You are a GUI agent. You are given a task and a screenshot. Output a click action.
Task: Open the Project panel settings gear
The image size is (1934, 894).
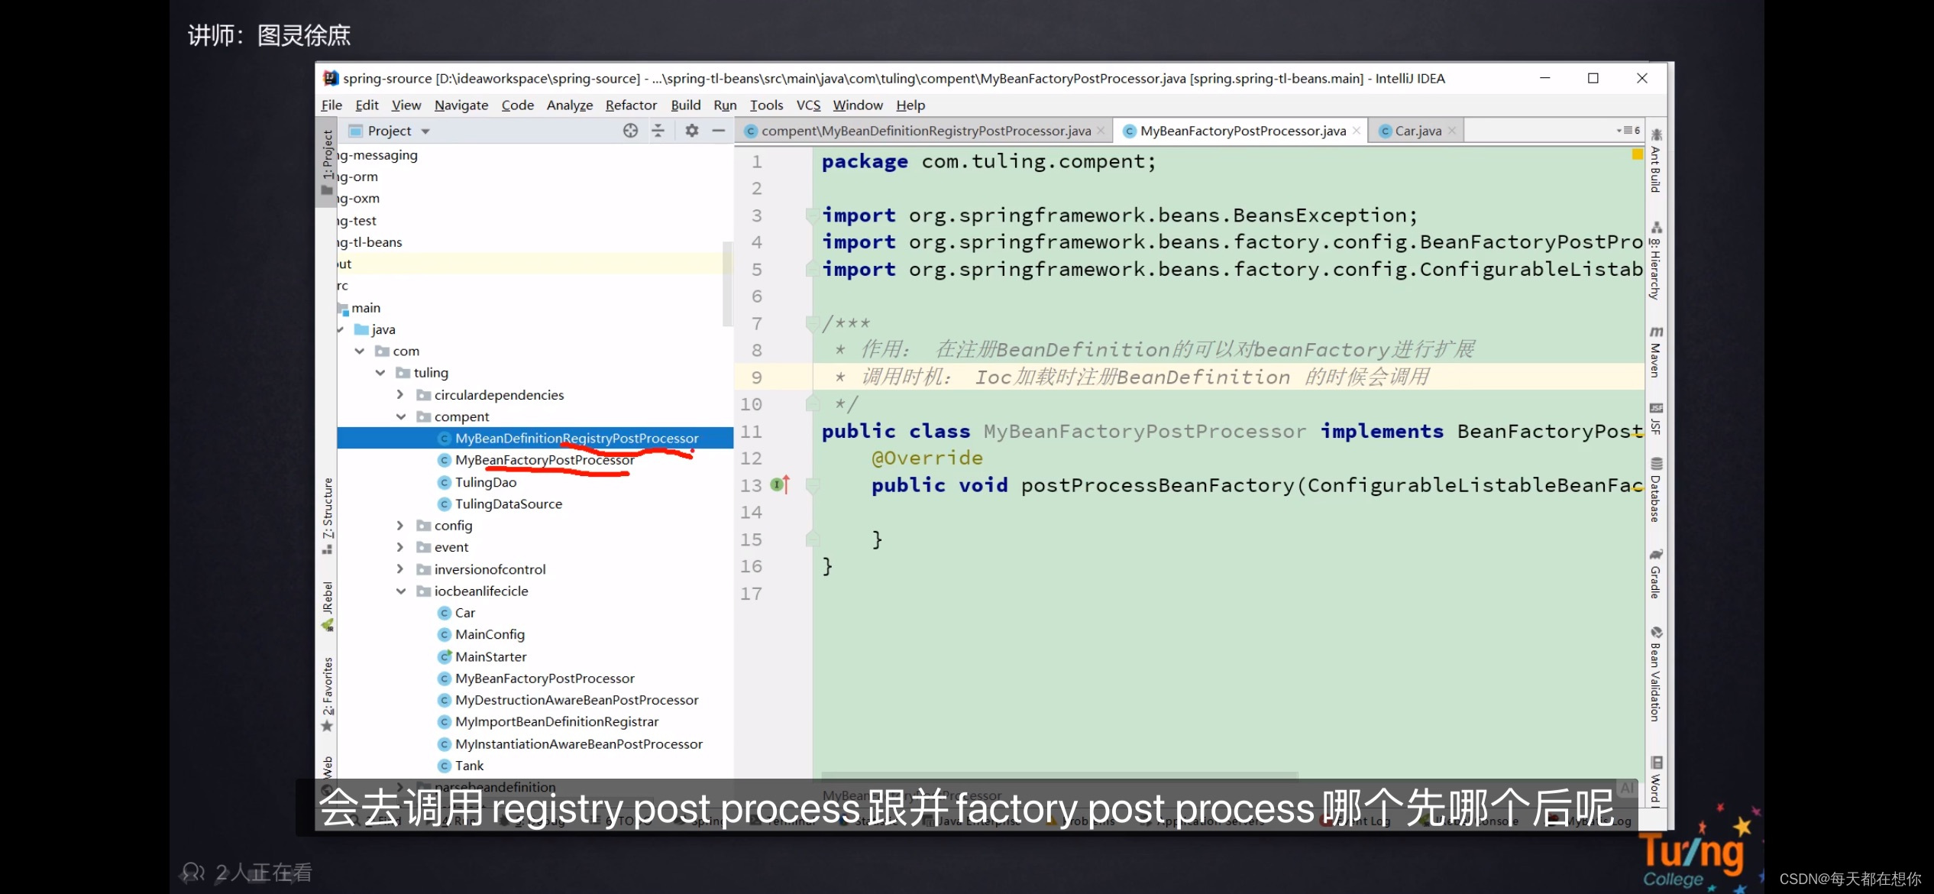[x=691, y=131]
